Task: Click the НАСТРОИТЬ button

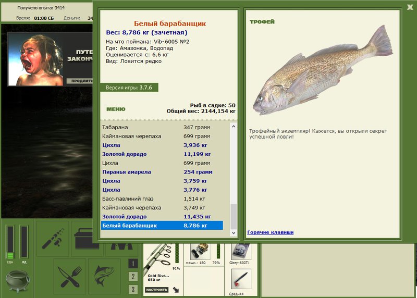Action: (x=157, y=290)
